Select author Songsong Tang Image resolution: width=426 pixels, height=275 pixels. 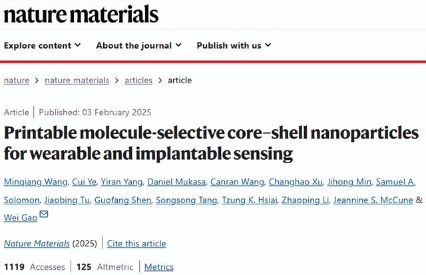coord(180,200)
